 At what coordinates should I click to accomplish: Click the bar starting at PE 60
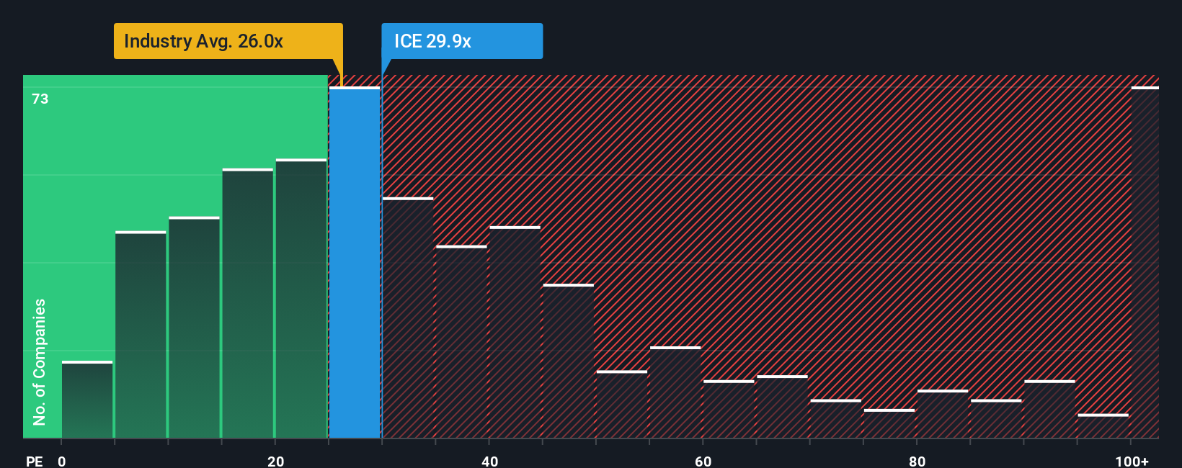[729, 409]
